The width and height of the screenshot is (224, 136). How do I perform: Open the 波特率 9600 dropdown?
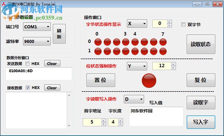pos(37,41)
